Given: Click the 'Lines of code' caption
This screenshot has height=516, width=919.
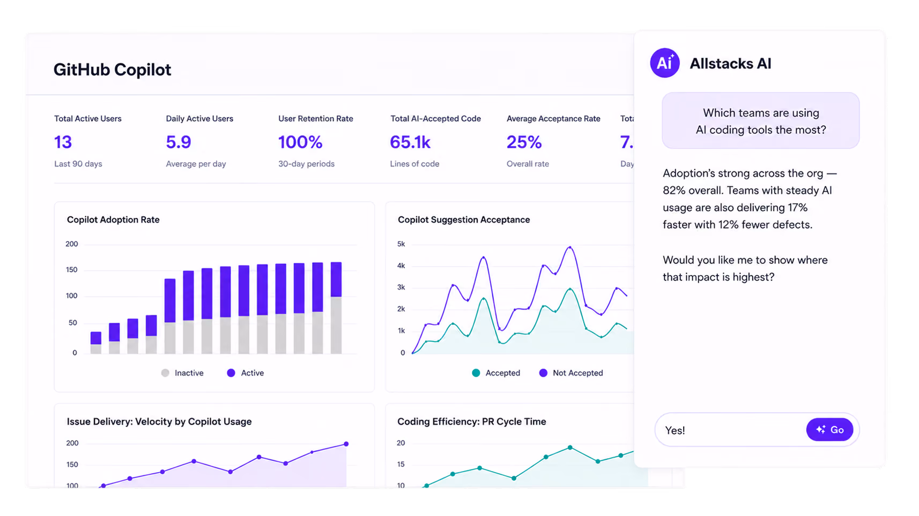Looking at the screenshot, I should (414, 164).
